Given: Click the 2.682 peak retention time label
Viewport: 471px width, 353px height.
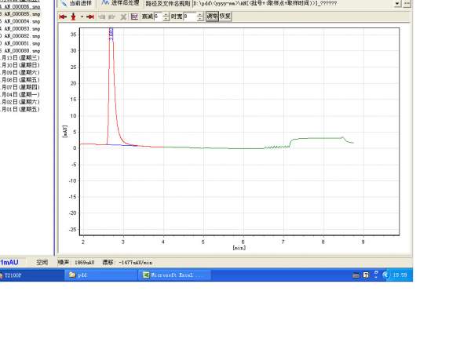Looking at the screenshot, I should 111,34.
